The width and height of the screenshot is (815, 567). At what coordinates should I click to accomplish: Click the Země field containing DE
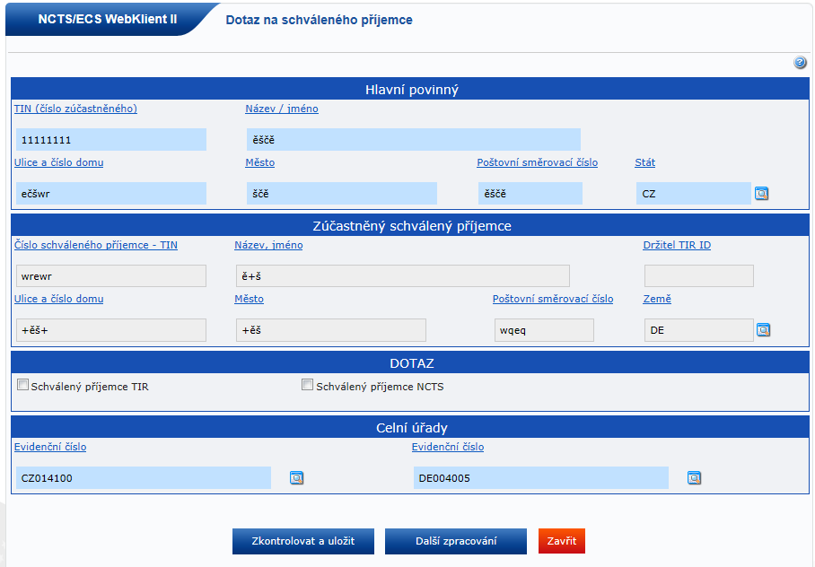[697, 330]
